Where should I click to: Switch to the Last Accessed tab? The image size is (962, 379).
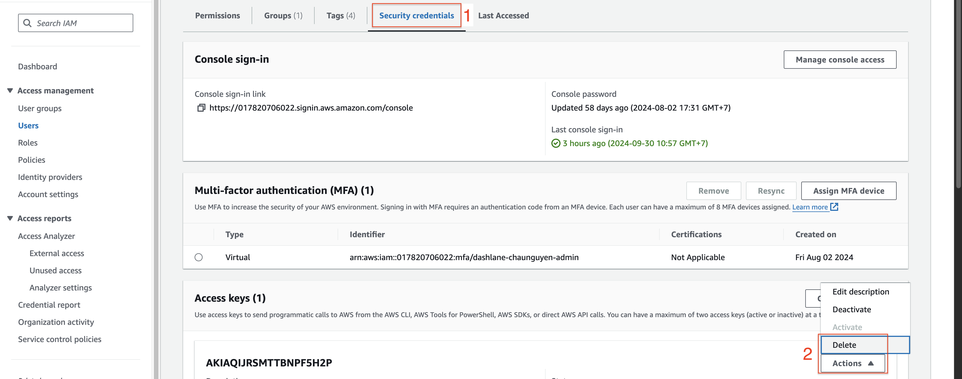503,16
